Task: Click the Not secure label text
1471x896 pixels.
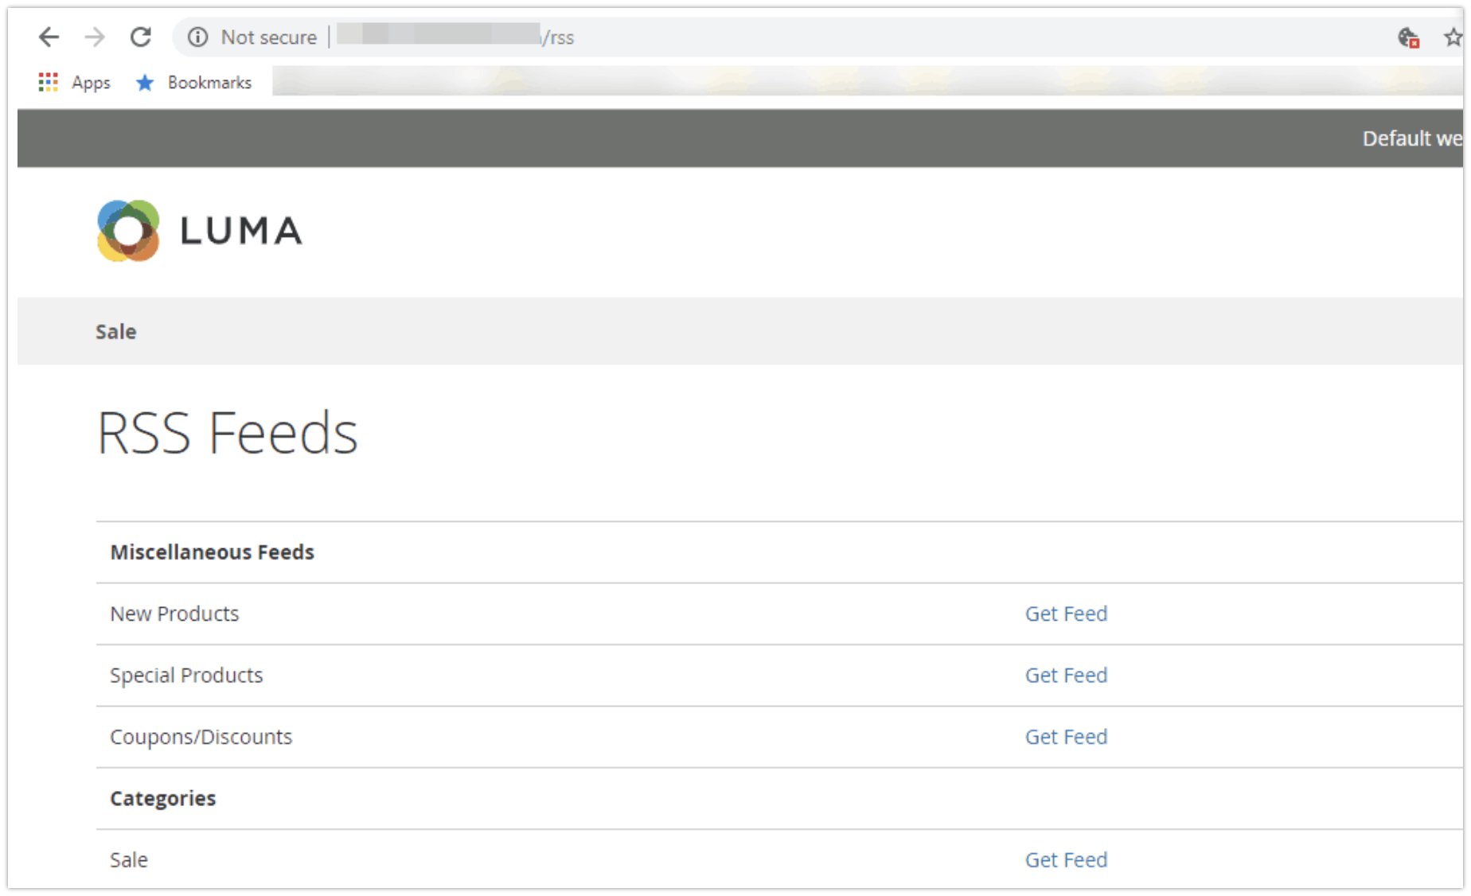Action: [269, 37]
